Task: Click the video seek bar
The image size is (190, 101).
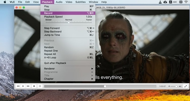Action: click(100, 86)
